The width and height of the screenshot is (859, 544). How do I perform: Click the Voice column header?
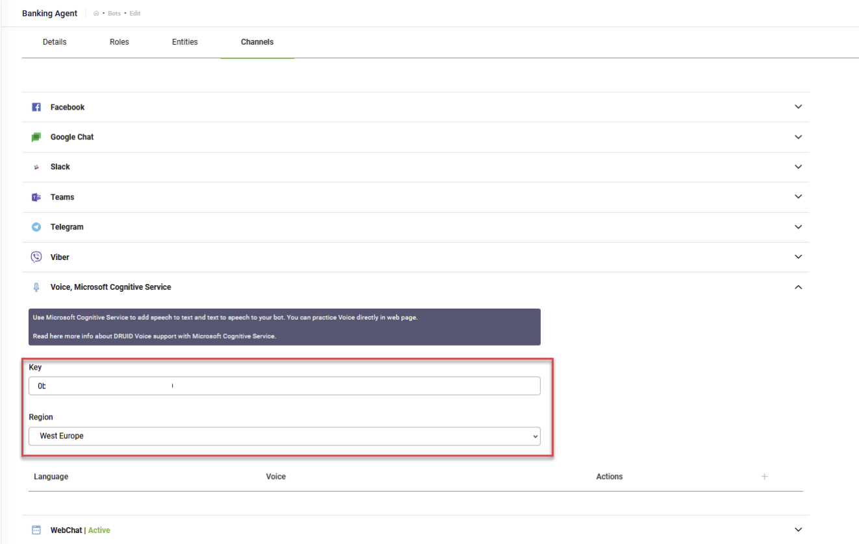(276, 477)
